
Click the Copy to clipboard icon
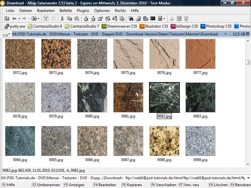point(69,18)
